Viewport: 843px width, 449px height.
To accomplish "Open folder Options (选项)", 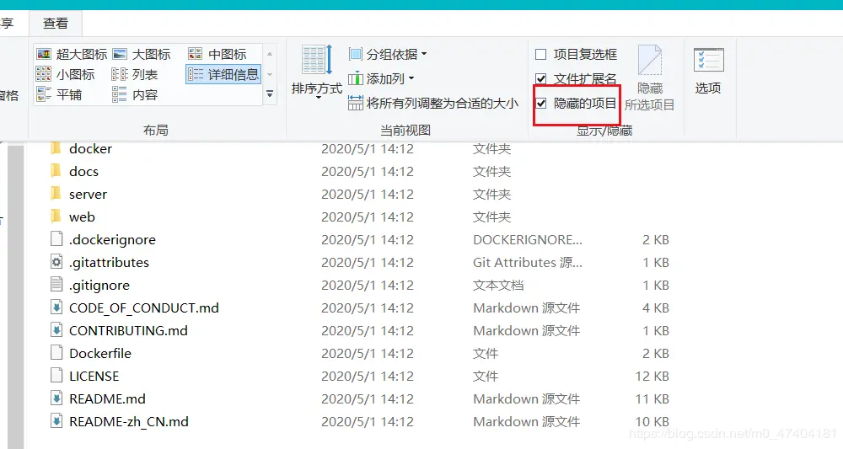I will coord(708,71).
